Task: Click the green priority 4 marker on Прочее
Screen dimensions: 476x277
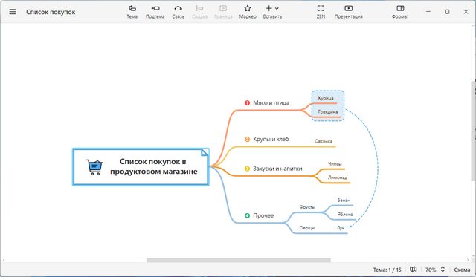Action: tap(247, 215)
